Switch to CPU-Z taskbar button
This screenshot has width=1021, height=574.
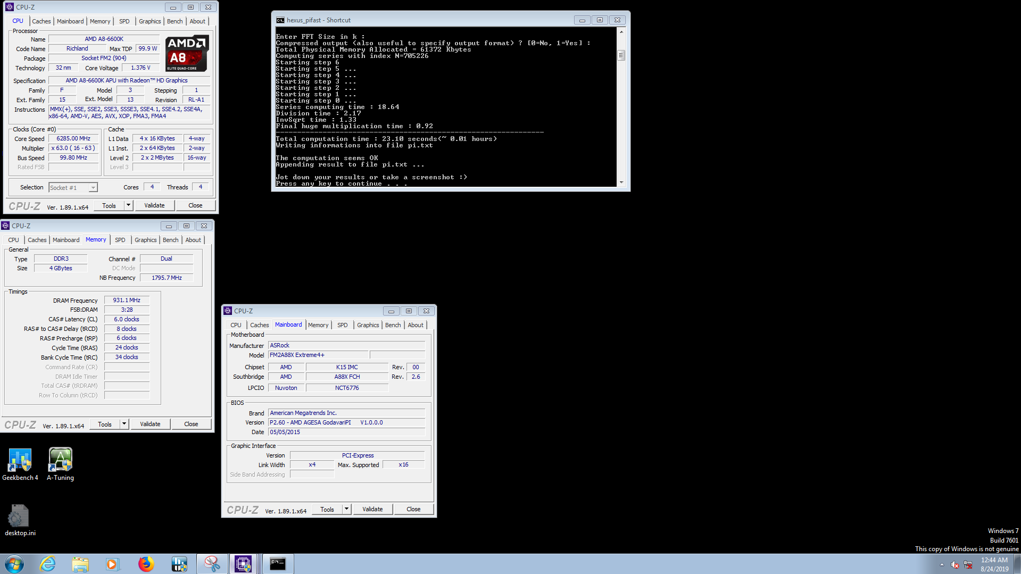[x=244, y=564]
